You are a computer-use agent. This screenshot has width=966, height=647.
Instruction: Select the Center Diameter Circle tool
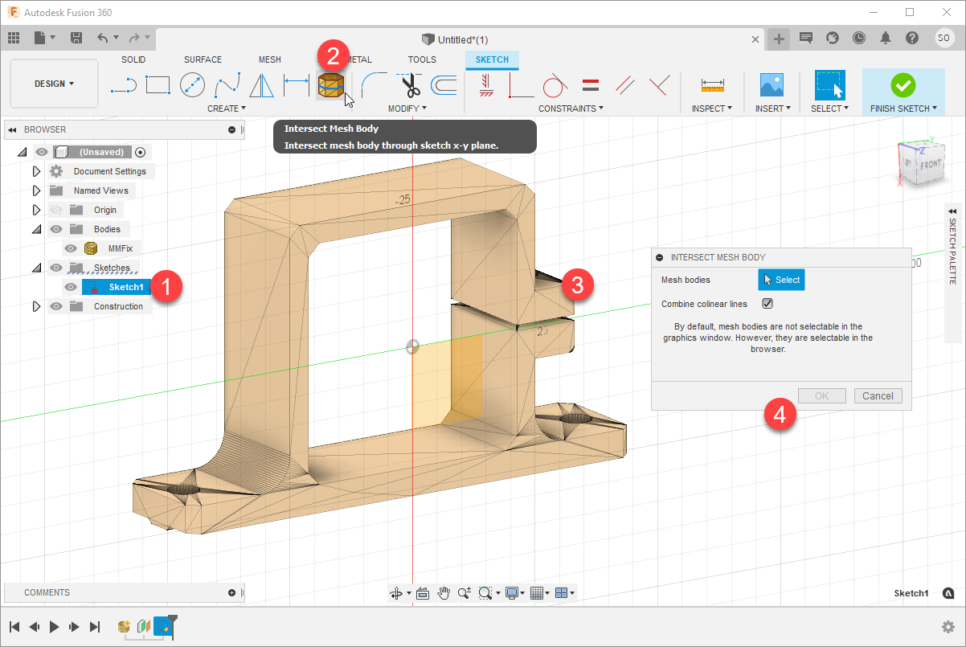click(x=192, y=84)
